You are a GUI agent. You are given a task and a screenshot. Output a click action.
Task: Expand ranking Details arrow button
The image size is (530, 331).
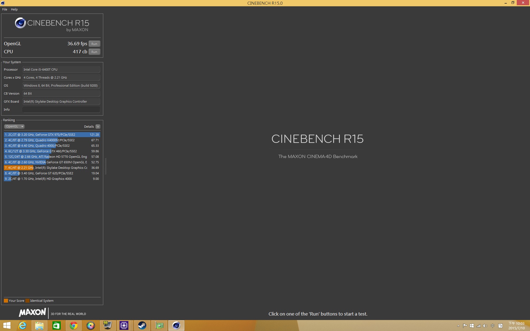[x=98, y=127]
